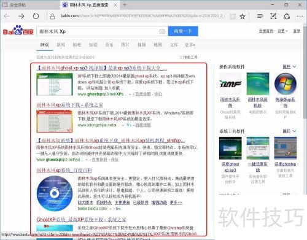Open dropdown arrow beside baike.baidu.com URL
The width and height of the screenshot is (307, 240).
pos(111,209)
